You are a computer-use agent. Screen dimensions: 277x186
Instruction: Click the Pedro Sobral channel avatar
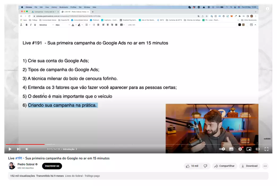pos(12,166)
